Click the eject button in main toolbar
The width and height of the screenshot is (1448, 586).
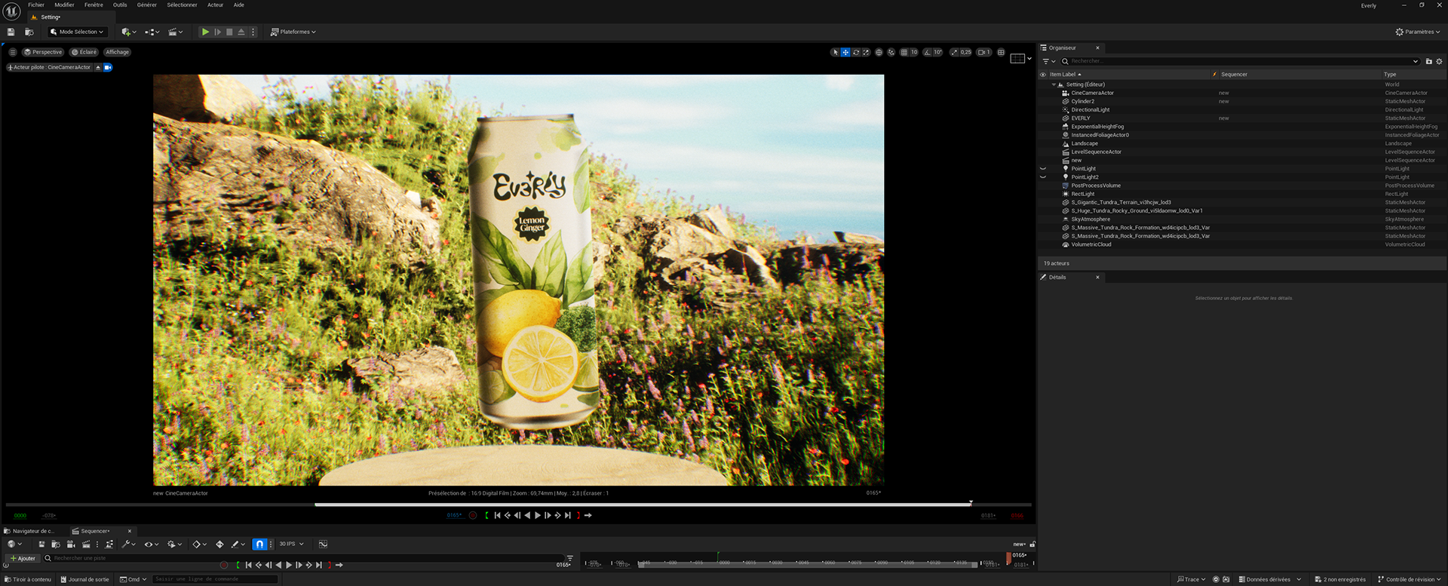click(x=241, y=32)
